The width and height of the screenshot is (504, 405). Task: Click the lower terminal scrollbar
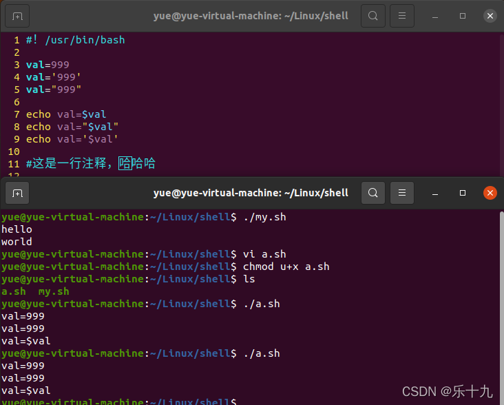pos(502,307)
